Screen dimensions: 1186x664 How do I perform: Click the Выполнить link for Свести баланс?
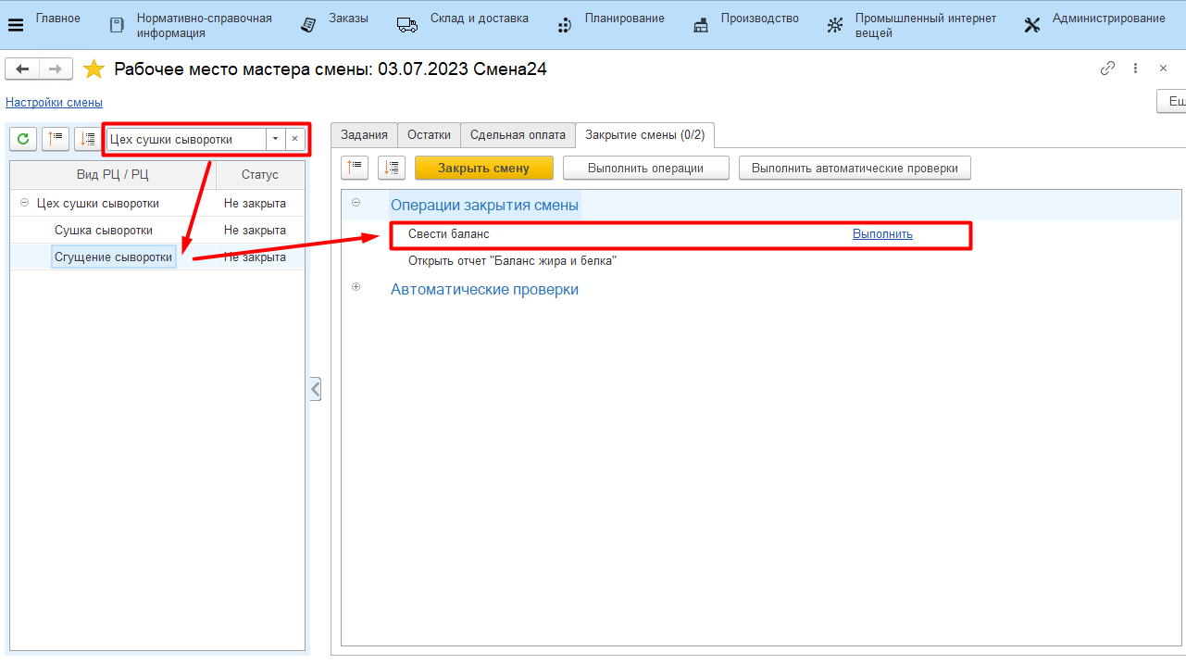(x=882, y=234)
